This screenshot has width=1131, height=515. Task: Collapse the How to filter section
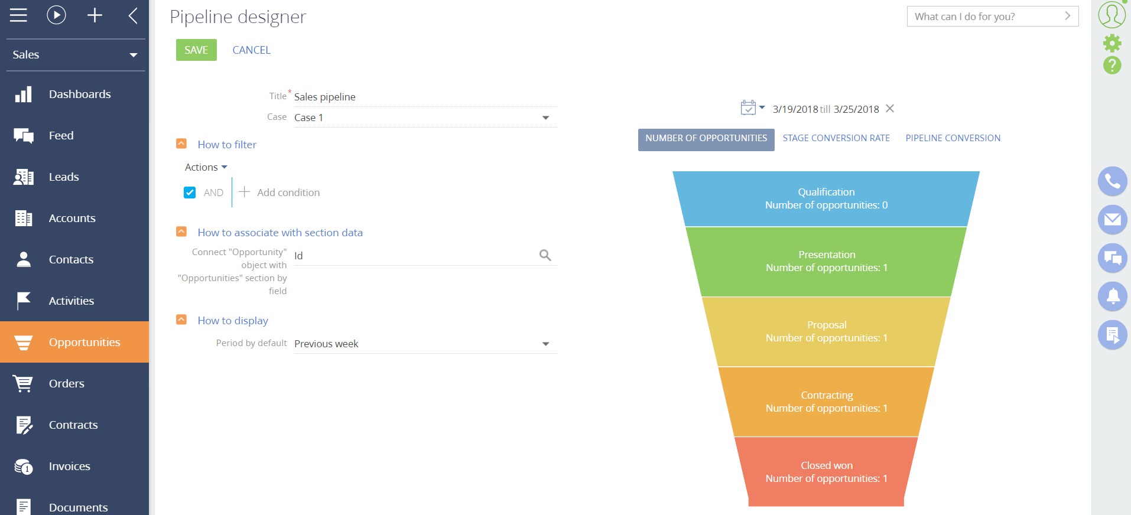tap(181, 144)
